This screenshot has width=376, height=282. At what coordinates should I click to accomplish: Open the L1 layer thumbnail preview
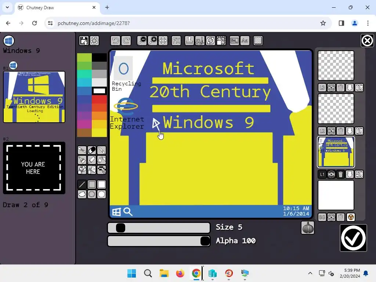click(x=336, y=152)
